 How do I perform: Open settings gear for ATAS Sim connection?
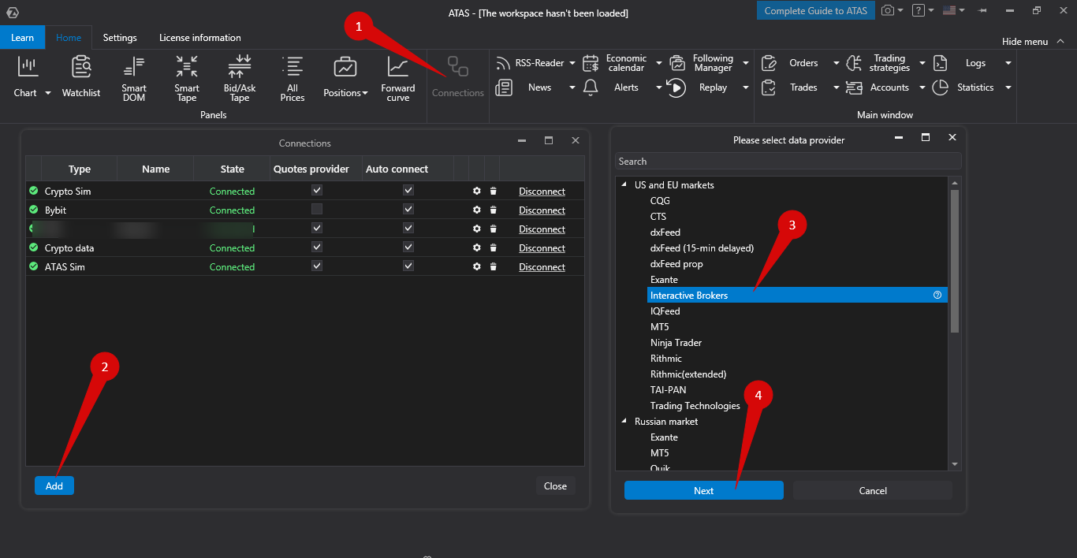(x=476, y=267)
